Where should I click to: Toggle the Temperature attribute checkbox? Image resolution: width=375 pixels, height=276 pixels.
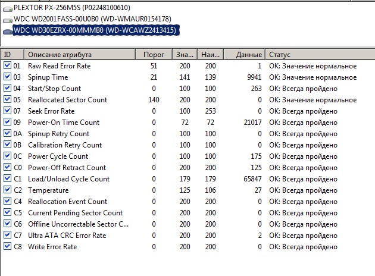click(7, 190)
